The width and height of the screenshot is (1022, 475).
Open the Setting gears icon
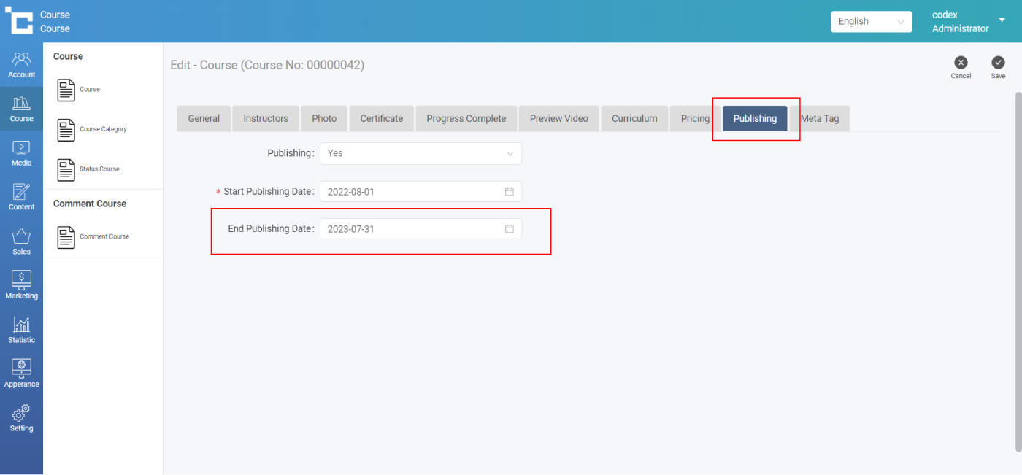pos(21,418)
